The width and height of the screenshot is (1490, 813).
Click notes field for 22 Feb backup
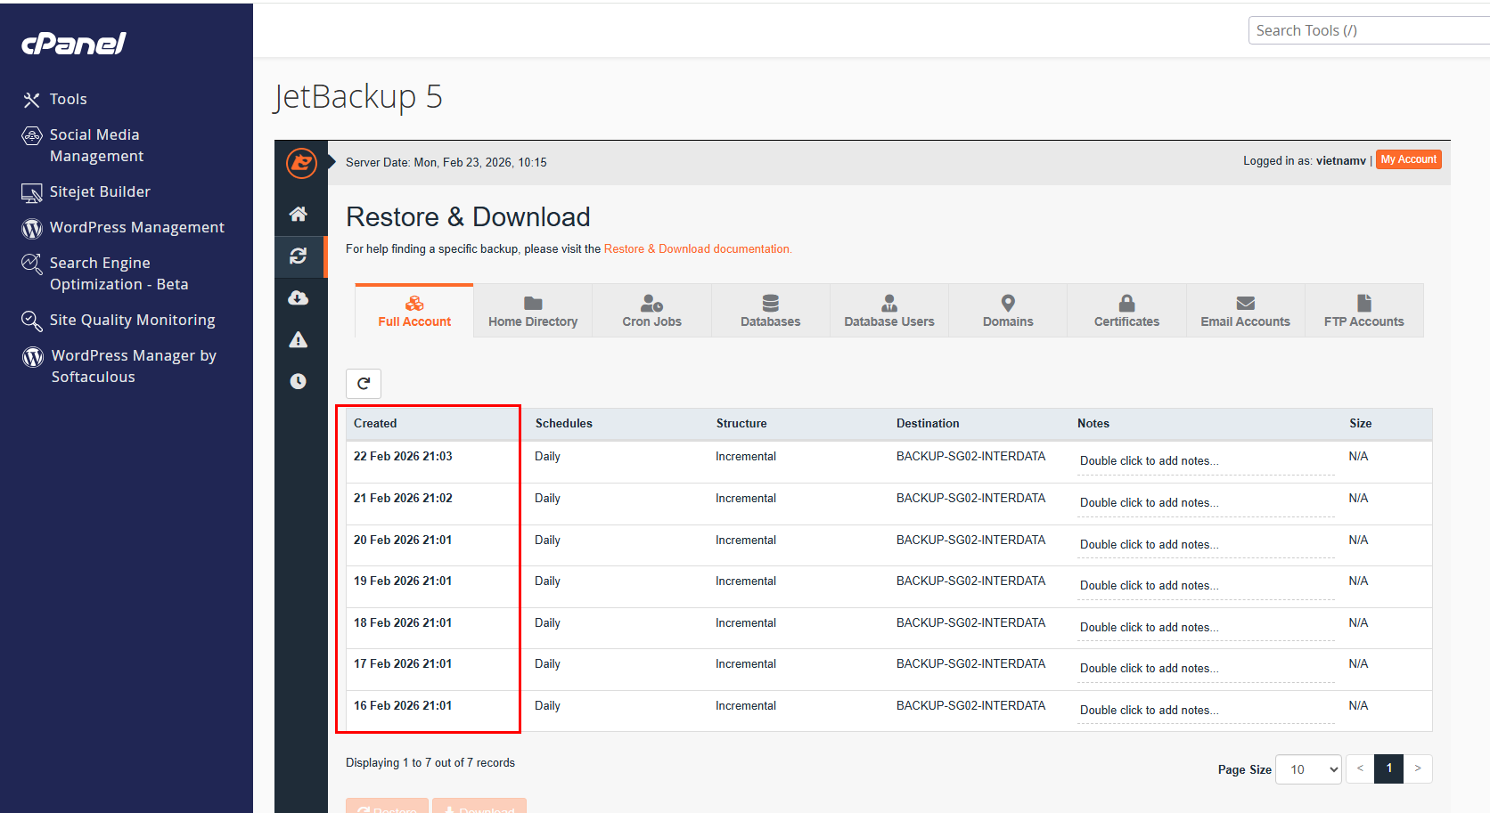[1206, 461]
